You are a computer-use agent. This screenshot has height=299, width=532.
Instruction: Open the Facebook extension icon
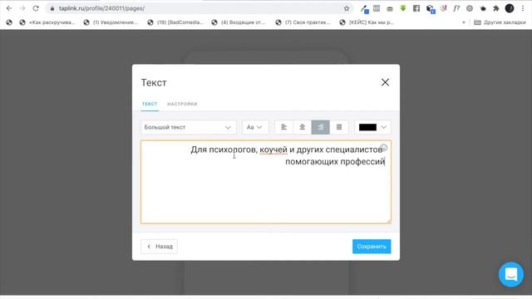click(416, 8)
